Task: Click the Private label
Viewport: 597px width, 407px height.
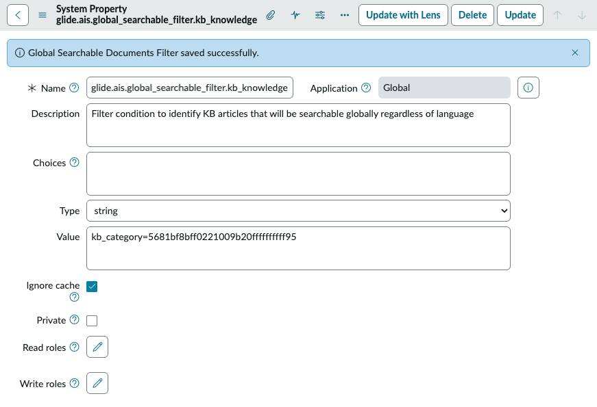Action: (x=51, y=320)
